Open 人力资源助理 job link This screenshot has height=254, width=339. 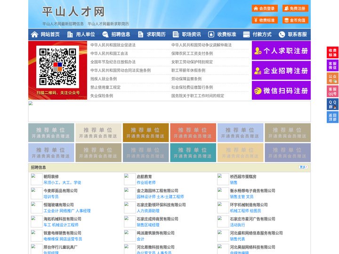(x=148, y=211)
